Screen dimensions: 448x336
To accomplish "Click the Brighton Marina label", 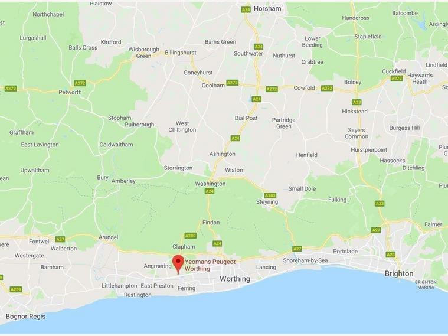I will (426, 285).
